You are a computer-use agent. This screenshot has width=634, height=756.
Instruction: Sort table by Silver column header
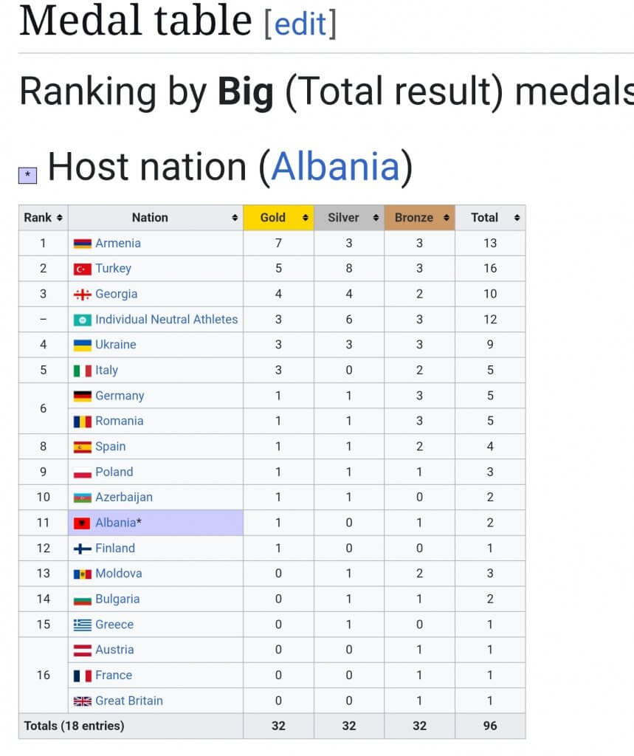343,218
